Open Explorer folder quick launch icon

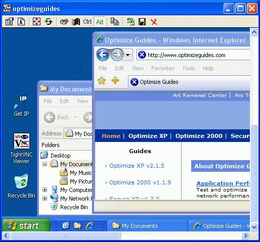point(77,226)
